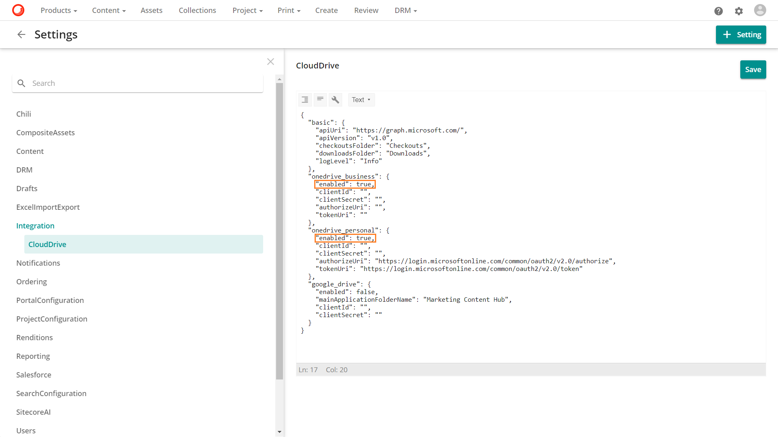Open the Assets page
Viewport: 778px width, 437px height.
coord(151,10)
